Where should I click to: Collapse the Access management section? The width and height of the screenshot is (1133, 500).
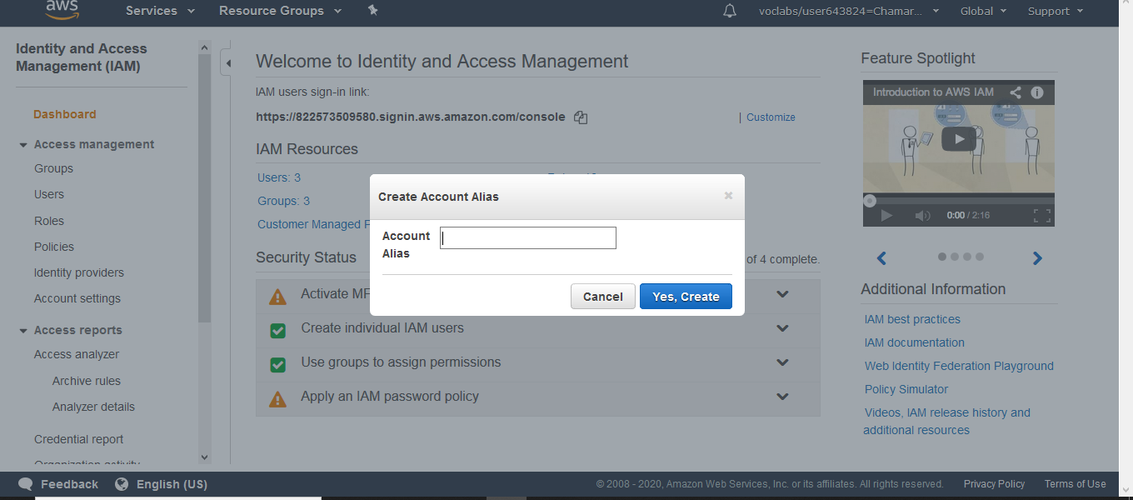point(23,145)
